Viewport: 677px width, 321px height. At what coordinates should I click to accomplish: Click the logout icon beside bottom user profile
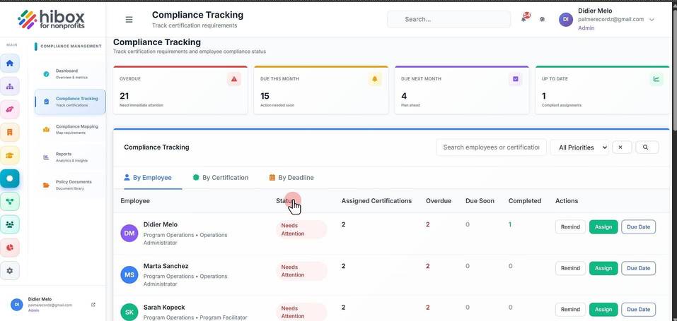(x=93, y=305)
